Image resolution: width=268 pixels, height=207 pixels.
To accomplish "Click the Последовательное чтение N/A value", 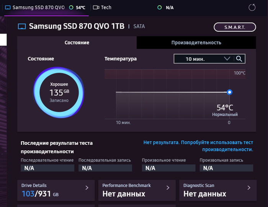I will (x=47, y=168).
